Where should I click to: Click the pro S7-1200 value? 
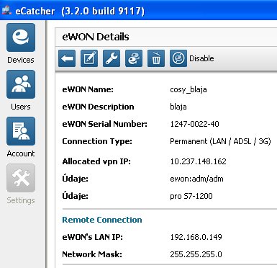(191, 196)
